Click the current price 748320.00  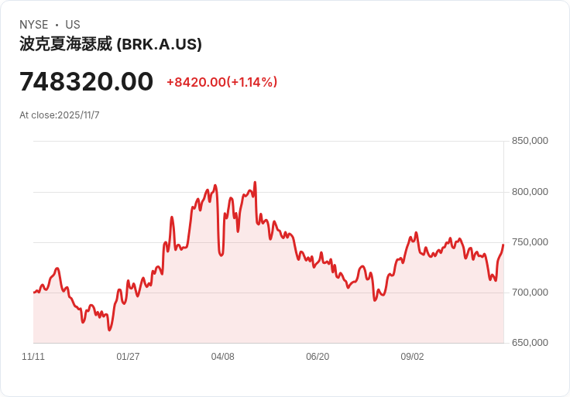[86, 81]
